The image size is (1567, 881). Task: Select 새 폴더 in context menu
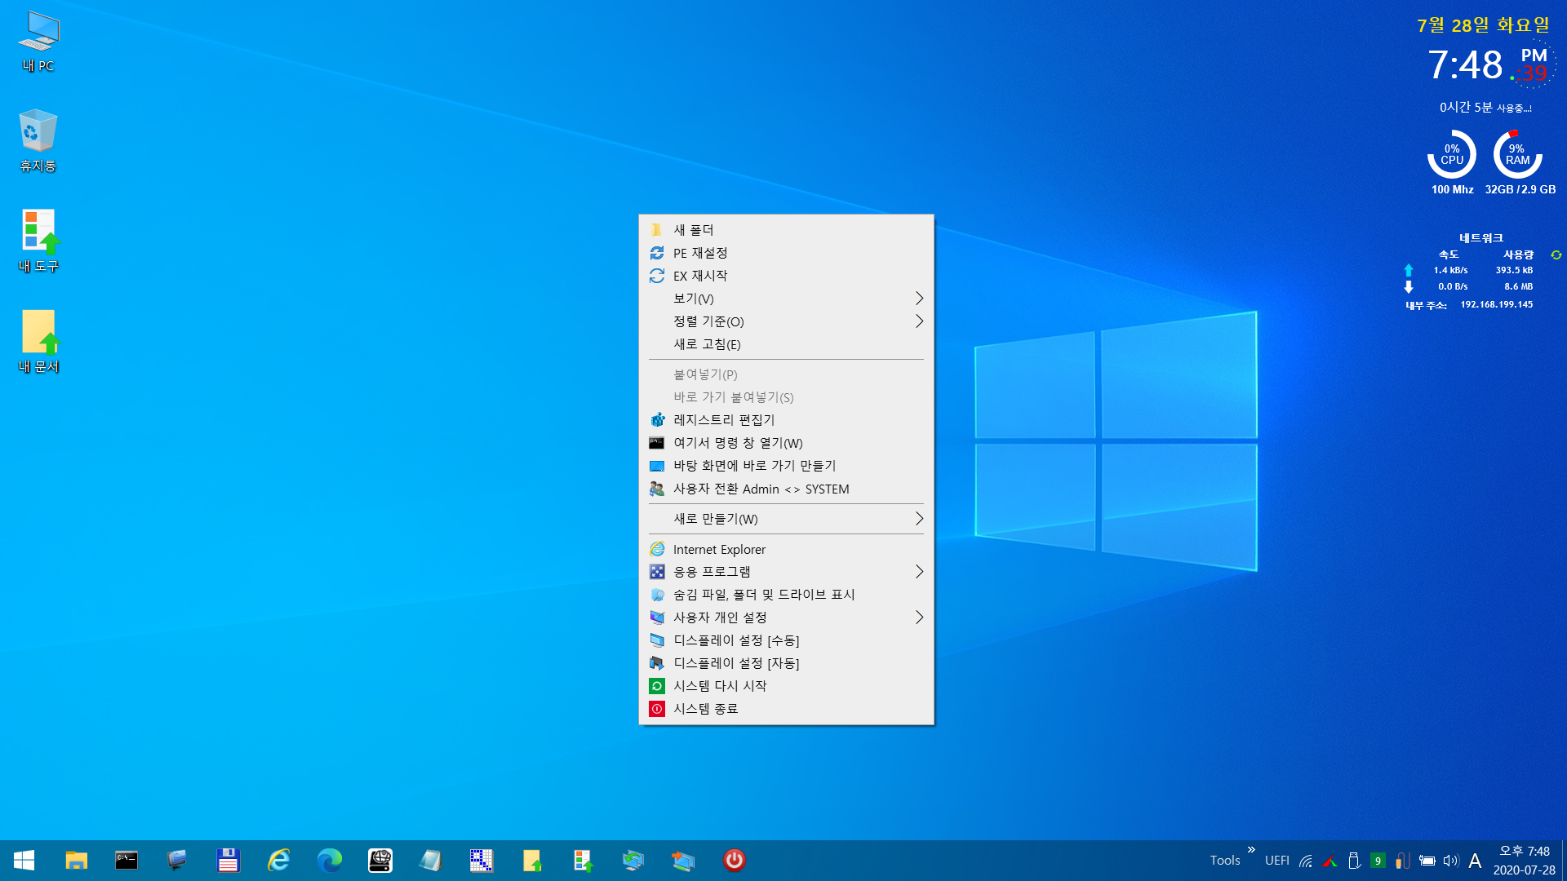786,230
